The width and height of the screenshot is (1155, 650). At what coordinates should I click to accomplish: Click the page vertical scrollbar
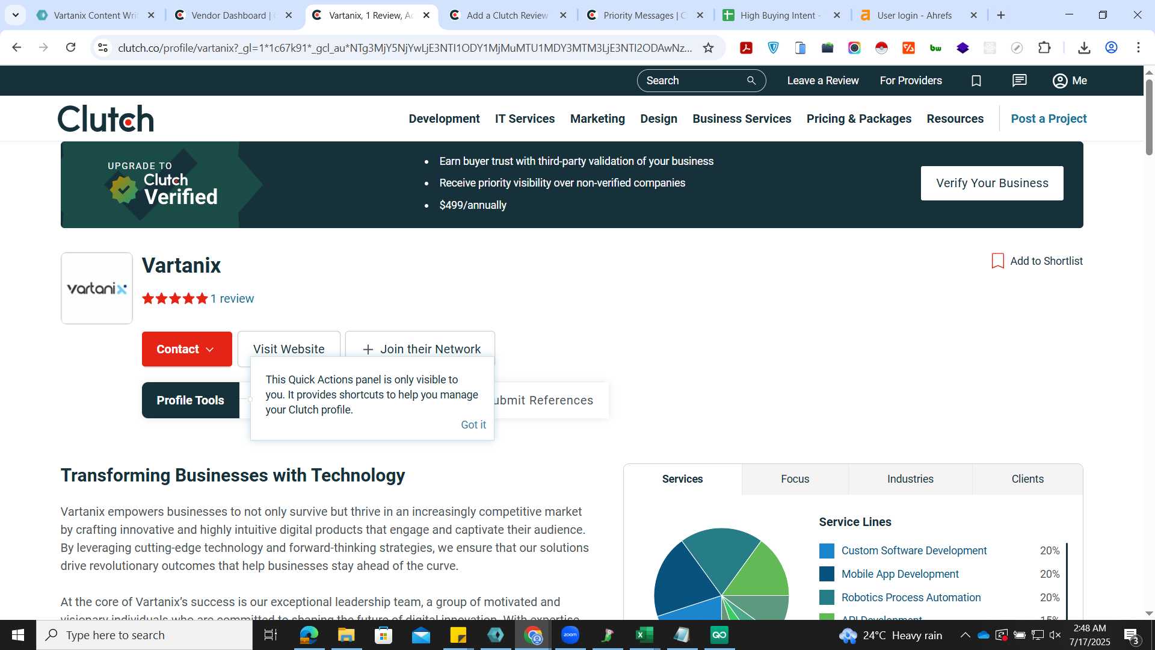(x=1149, y=117)
